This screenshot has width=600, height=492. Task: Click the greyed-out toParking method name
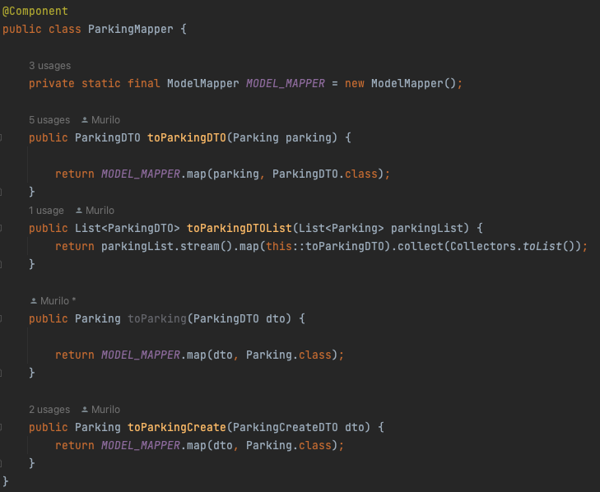pyautogui.click(x=157, y=318)
